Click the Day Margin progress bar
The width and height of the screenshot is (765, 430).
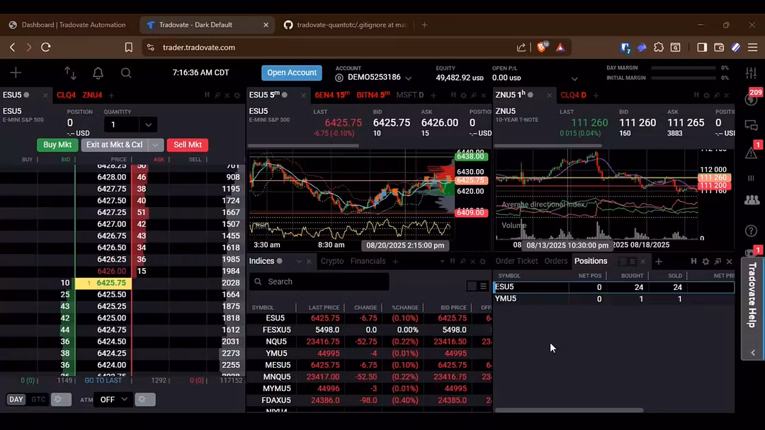tap(684, 68)
